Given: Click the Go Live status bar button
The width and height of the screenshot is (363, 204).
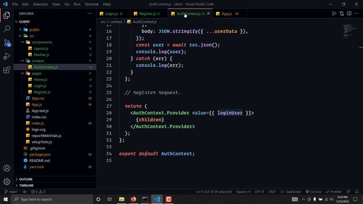Looking at the screenshot, I should click(313, 192).
